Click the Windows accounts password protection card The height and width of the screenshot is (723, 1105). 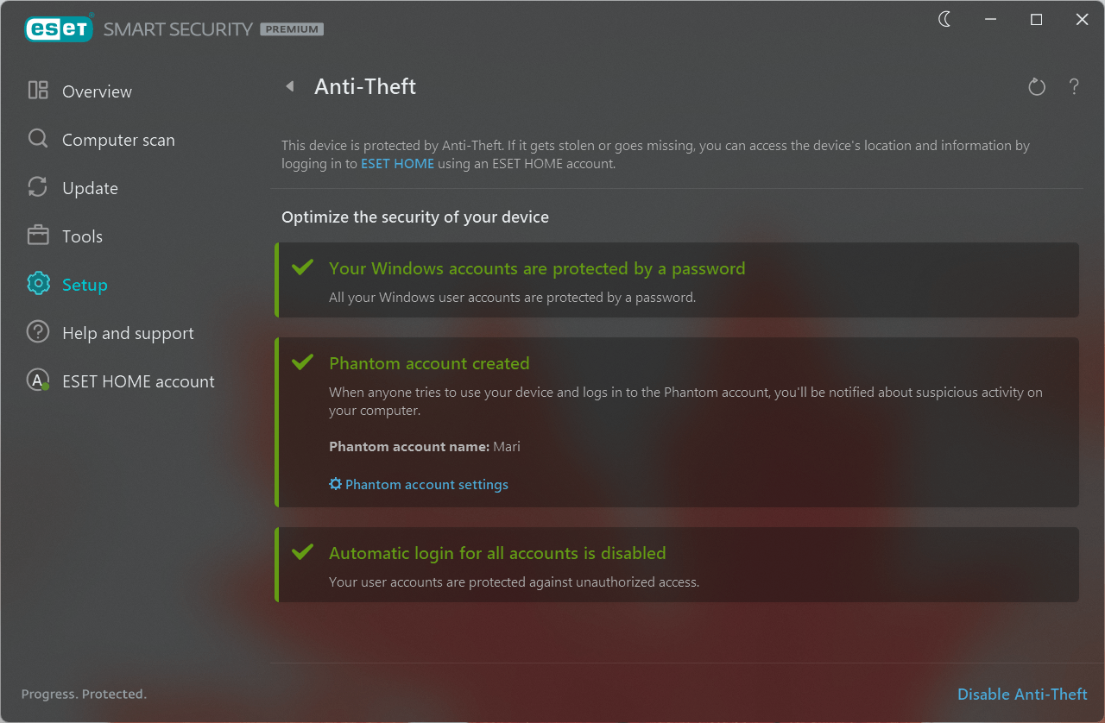point(677,280)
